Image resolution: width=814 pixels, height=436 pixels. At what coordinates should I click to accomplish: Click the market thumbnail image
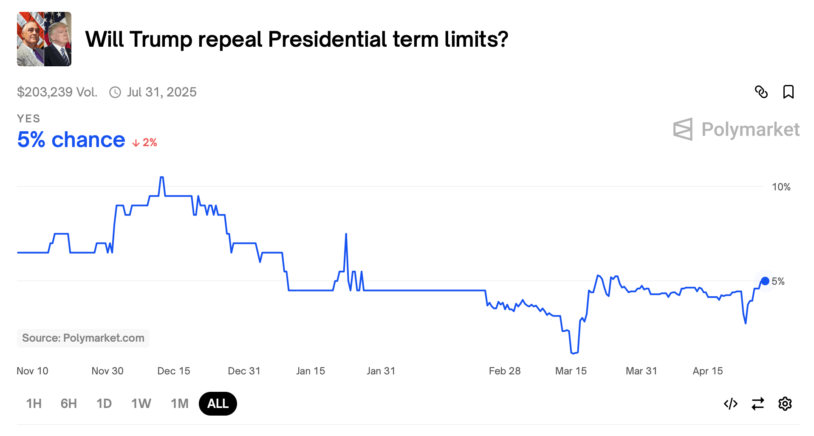pyautogui.click(x=44, y=39)
